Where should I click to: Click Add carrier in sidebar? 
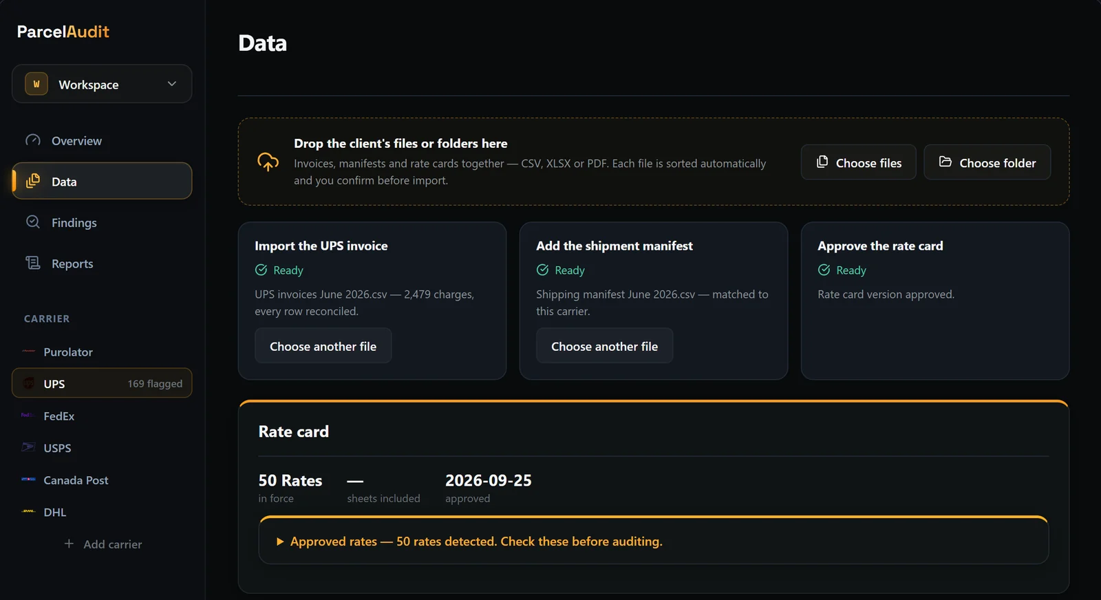point(102,544)
